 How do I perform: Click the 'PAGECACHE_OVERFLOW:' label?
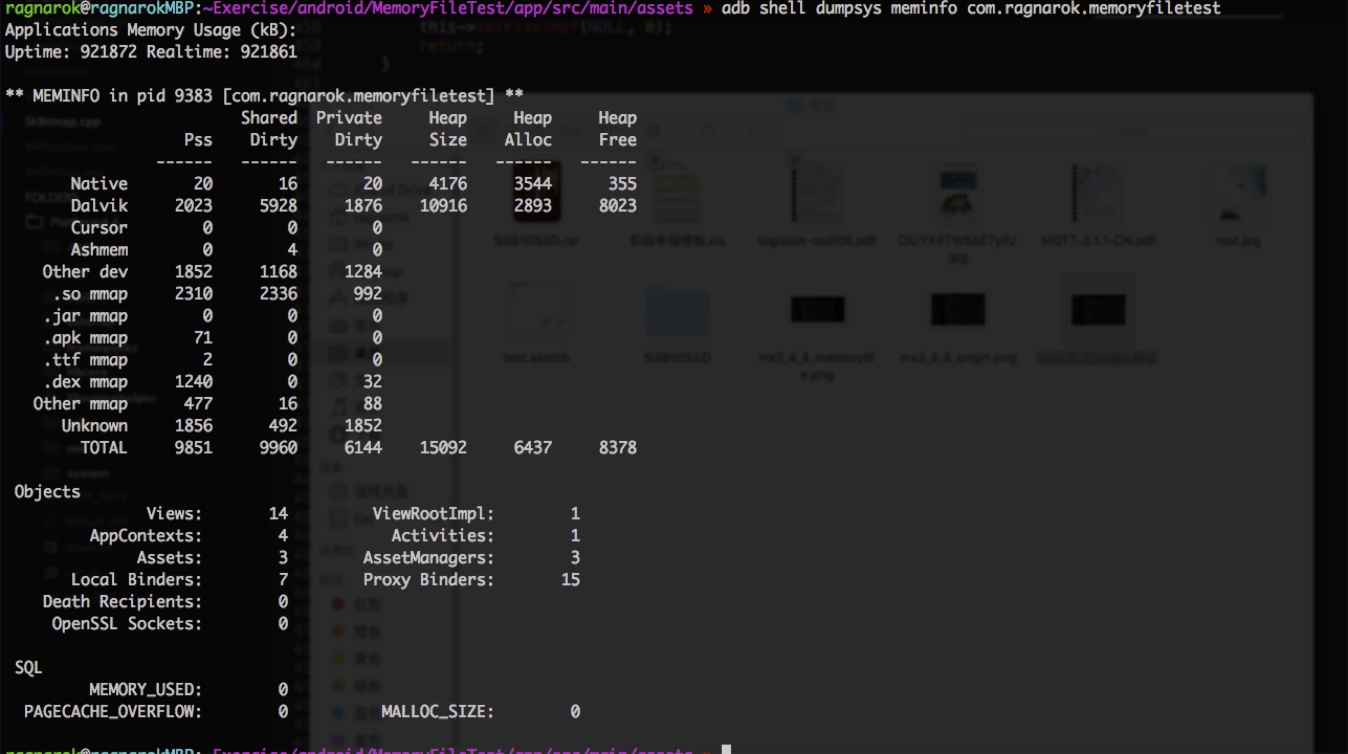(113, 712)
